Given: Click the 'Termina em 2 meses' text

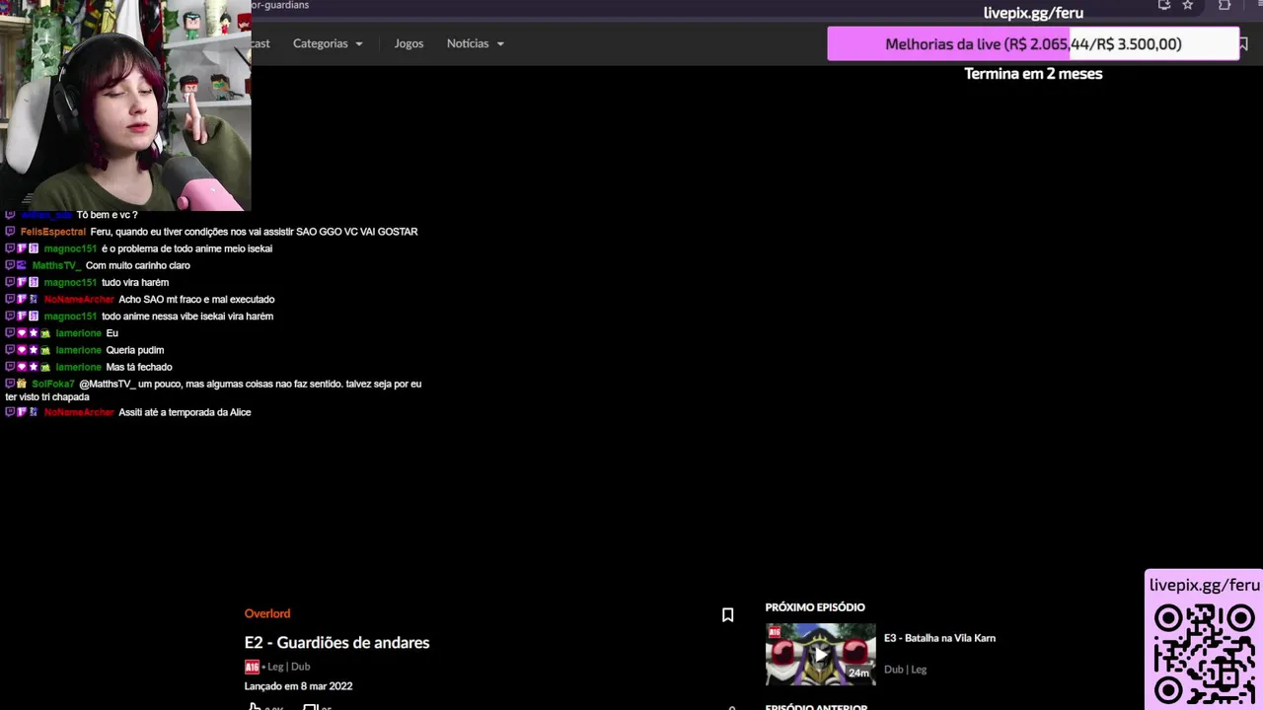Looking at the screenshot, I should (1033, 73).
